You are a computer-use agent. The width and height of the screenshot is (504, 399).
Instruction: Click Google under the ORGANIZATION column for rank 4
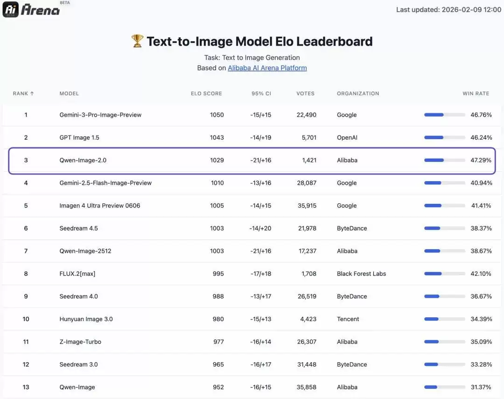347,182
